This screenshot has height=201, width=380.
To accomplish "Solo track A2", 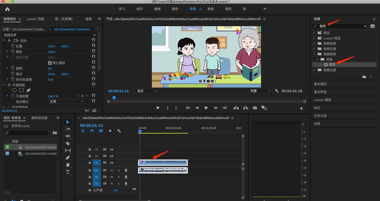I will pyautogui.click(x=119, y=177).
